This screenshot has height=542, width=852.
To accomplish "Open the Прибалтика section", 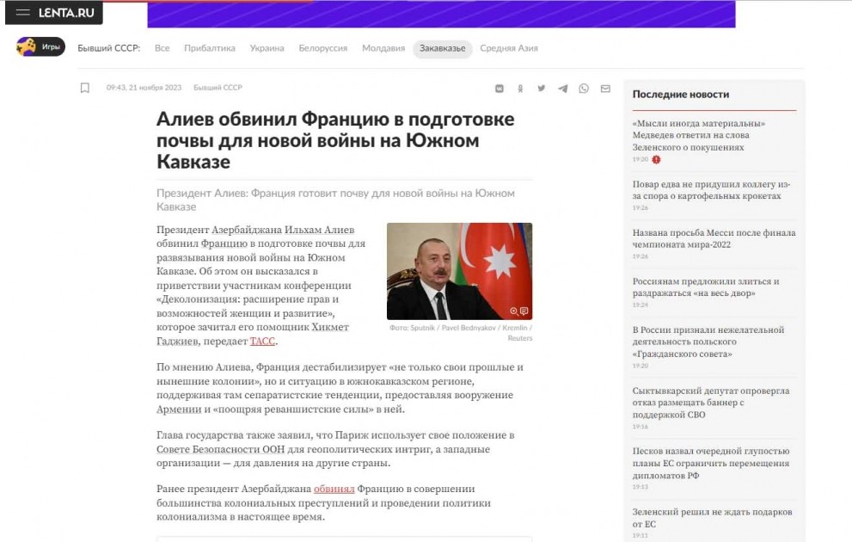I will point(208,48).
